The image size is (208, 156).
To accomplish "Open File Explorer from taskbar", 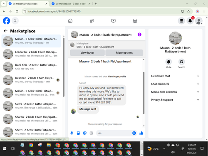I will click(x=49, y=145).
